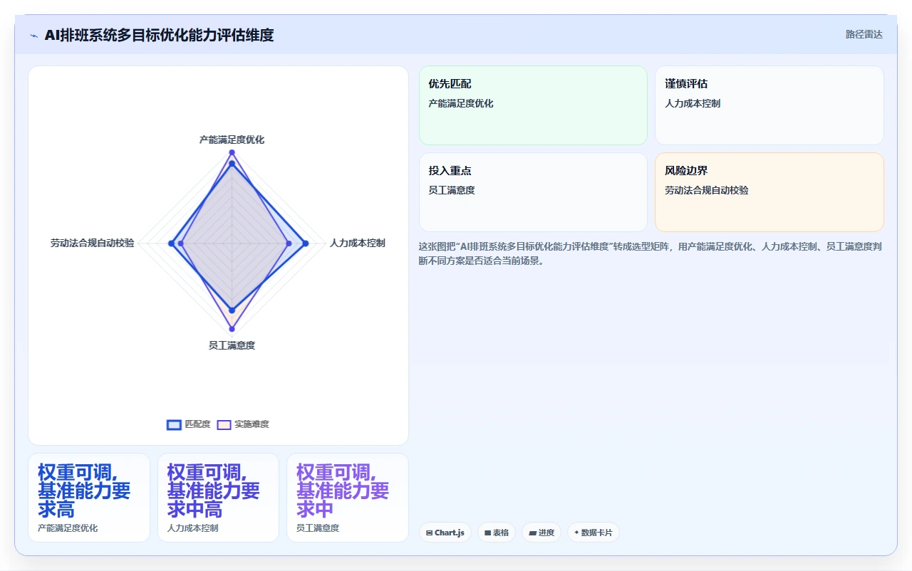Toggle the 实施难度 legend swatch

pos(224,424)
